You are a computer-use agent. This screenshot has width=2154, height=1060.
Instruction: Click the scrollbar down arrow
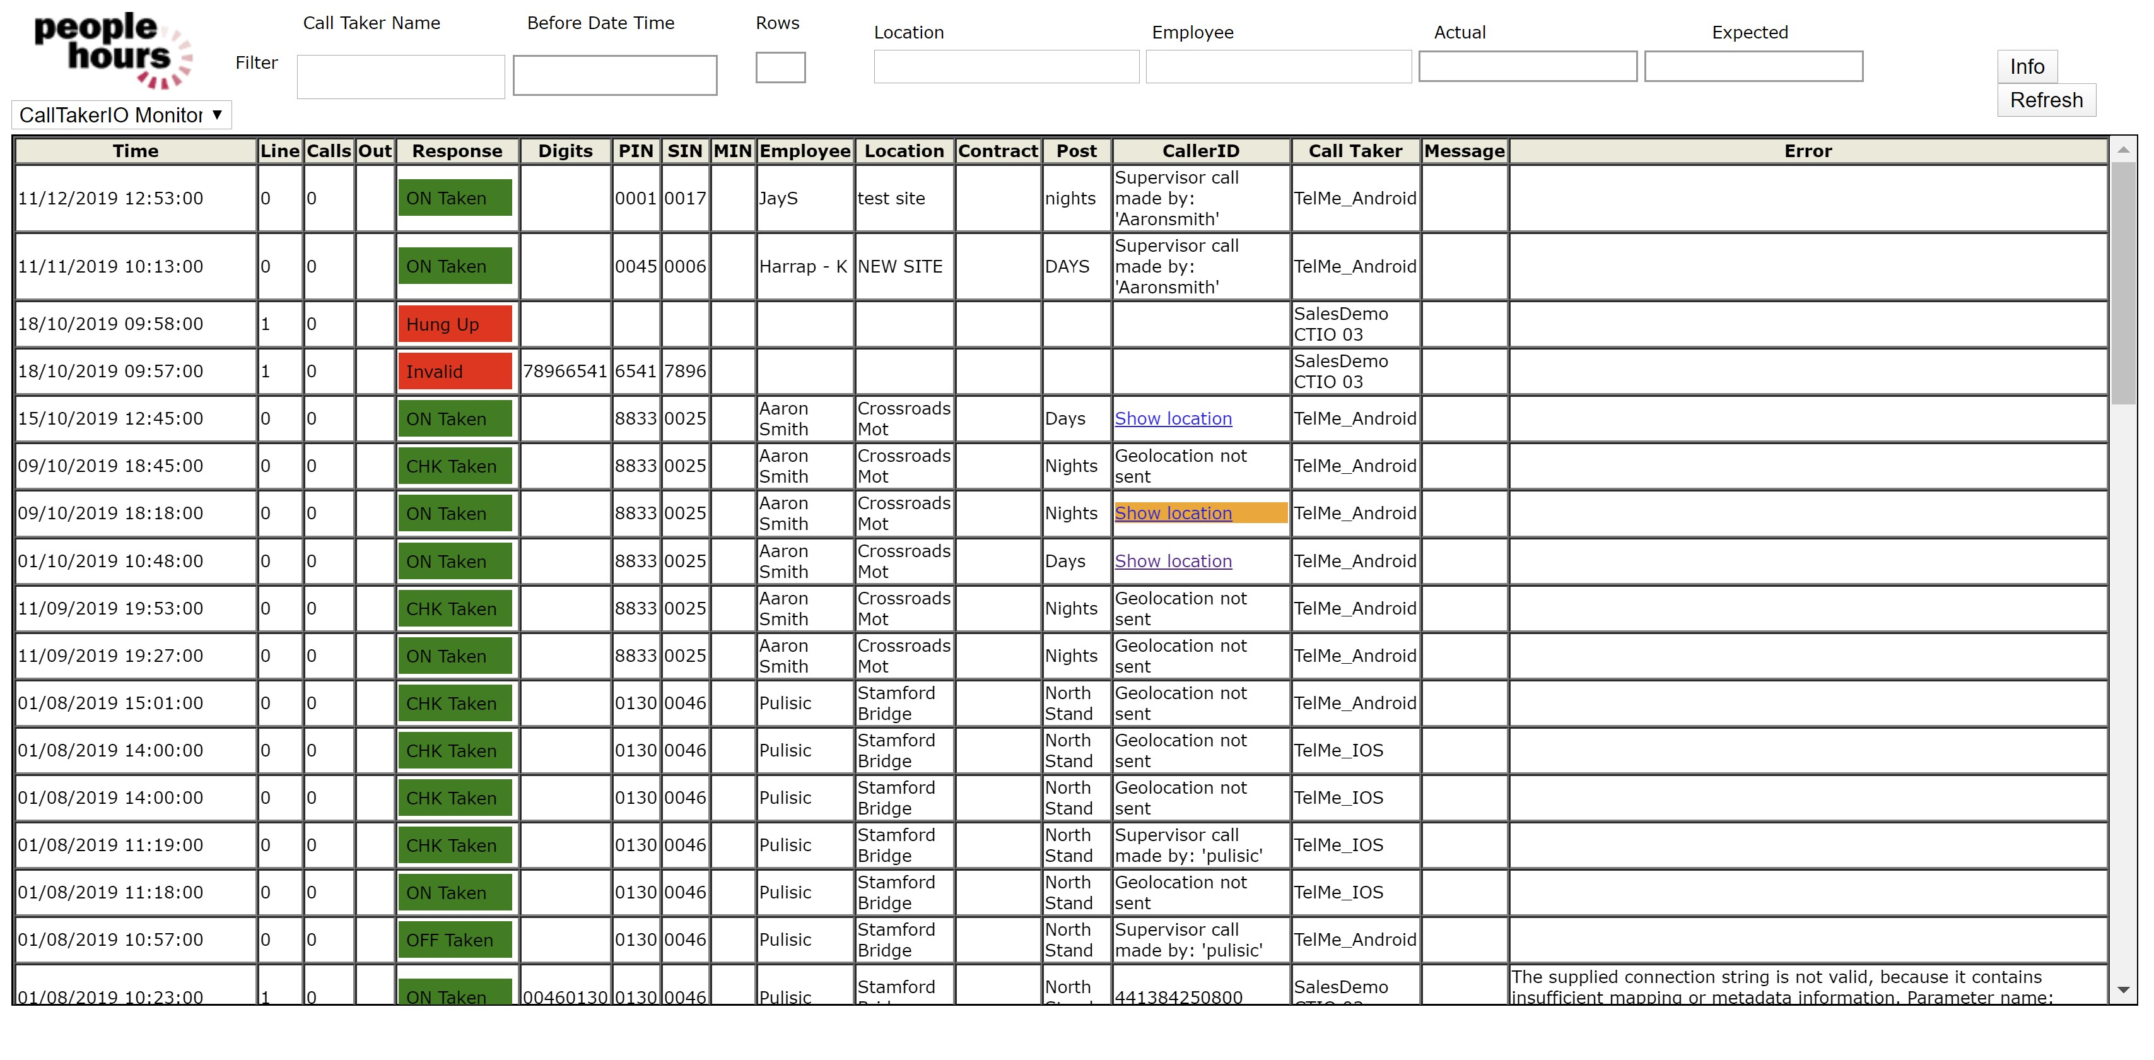click(x=2123, y=990)
